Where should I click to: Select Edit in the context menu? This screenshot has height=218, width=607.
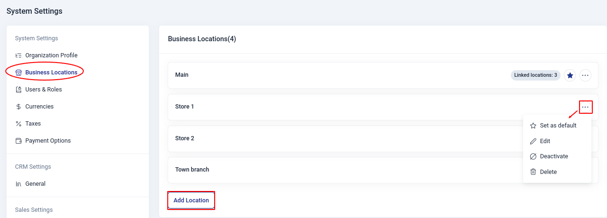click(x=545, y=141)
